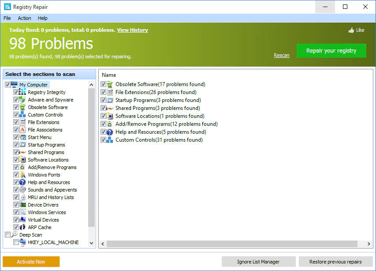Toggle the ARP Cache section checkbox

(16, 227)
